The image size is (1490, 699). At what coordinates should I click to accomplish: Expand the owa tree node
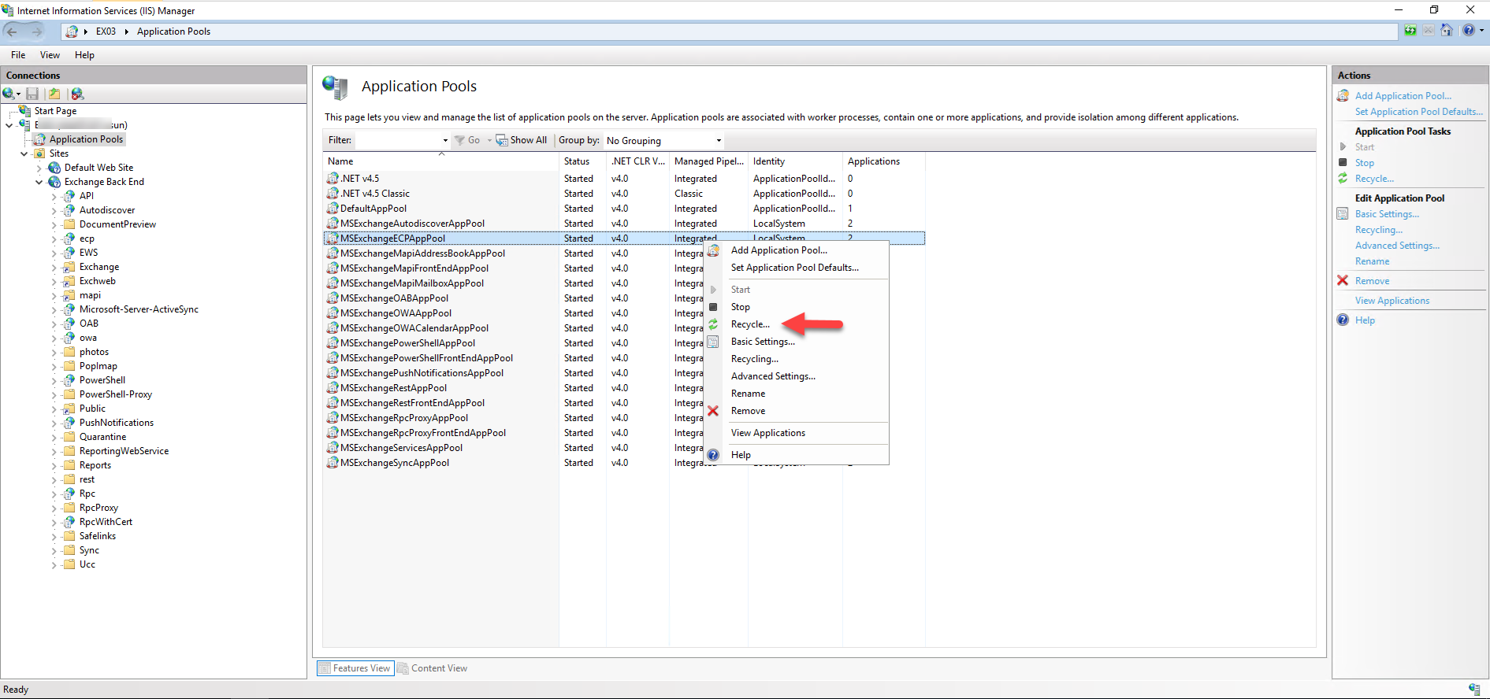tap(54, 338)
